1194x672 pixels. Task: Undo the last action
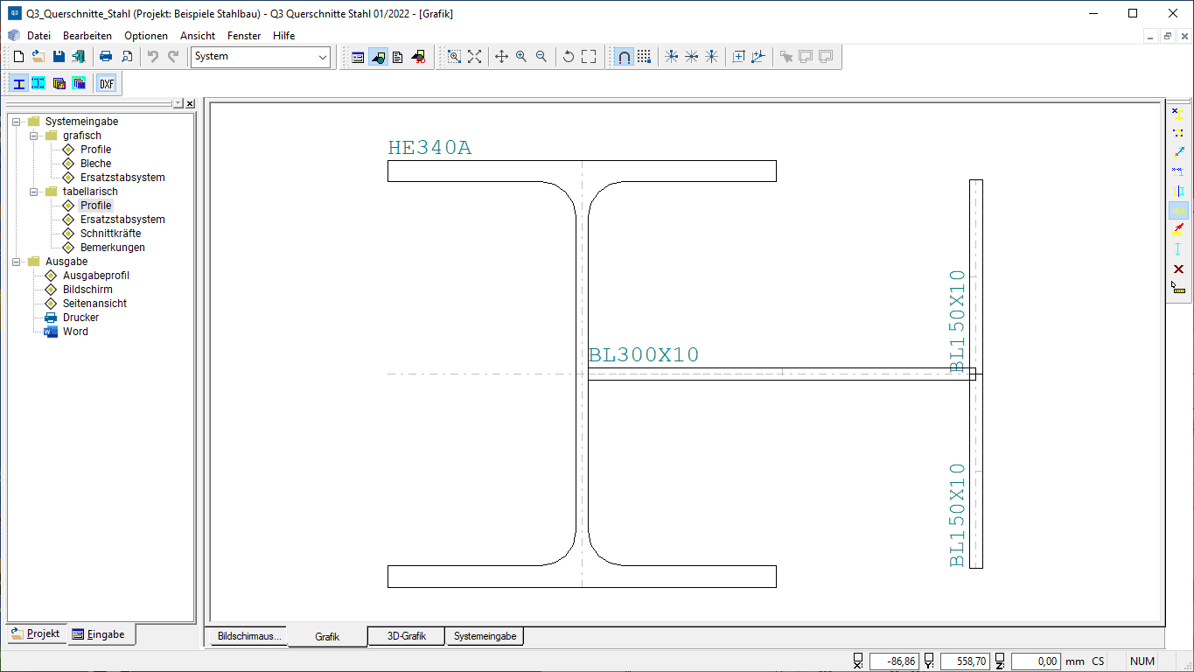153,56
